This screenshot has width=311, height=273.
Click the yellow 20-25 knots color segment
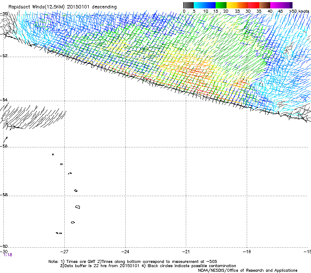click(x=232, y=5)
